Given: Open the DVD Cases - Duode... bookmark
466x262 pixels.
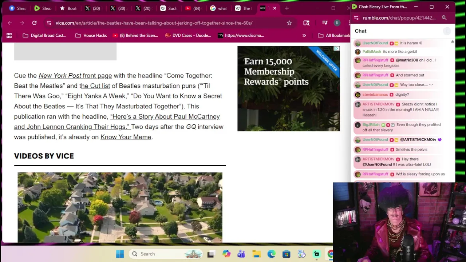Looking at the screenshot, I should 188,35.
